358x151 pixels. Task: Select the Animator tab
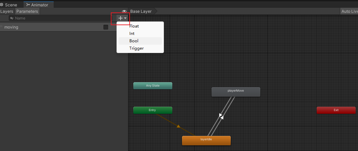[38, 5]
